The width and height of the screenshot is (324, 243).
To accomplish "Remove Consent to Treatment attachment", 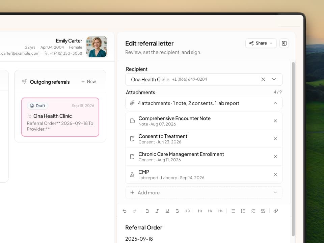I will tap(275, 139).
